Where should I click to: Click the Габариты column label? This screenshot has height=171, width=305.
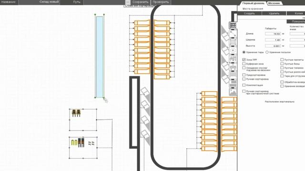point(271,28)
